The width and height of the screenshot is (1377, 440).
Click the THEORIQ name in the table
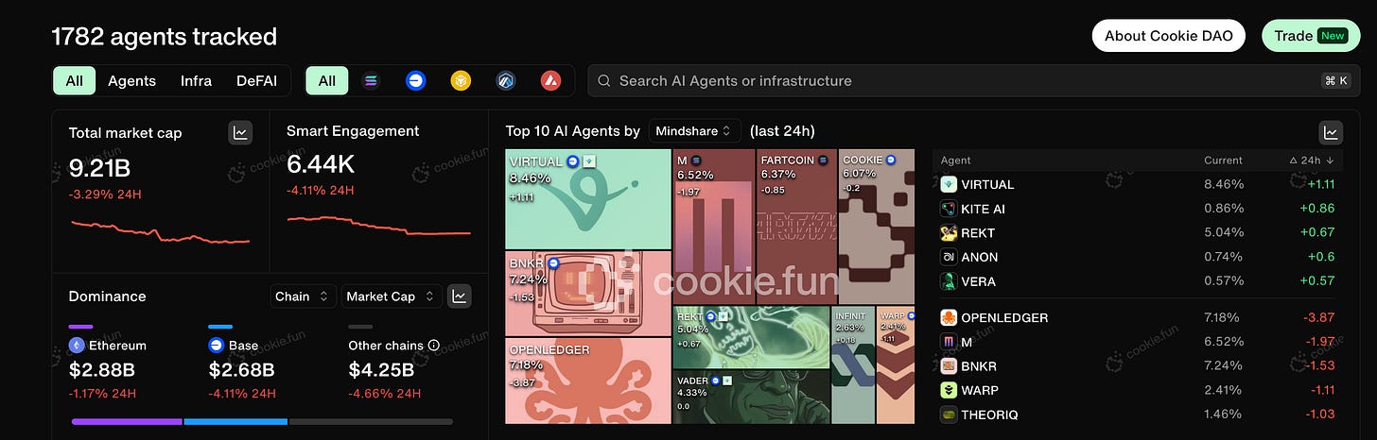990,415
